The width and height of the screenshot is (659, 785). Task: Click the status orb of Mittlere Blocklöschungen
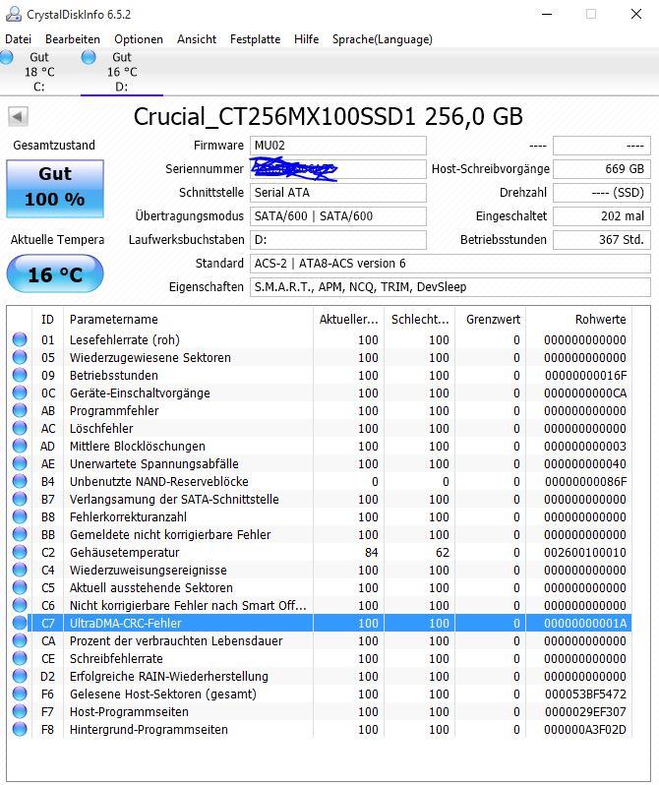(x=20, y=446)
